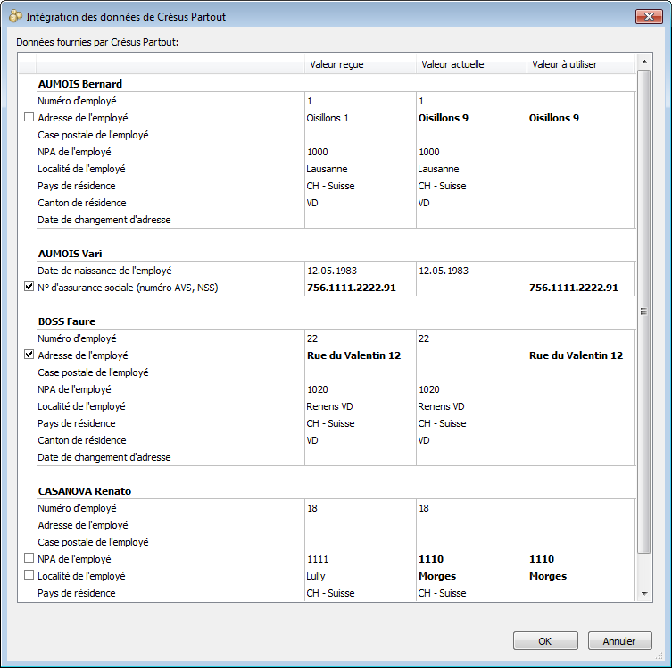
Task: Click received birth date 12.05.1983
Action: tap(332, 271)
